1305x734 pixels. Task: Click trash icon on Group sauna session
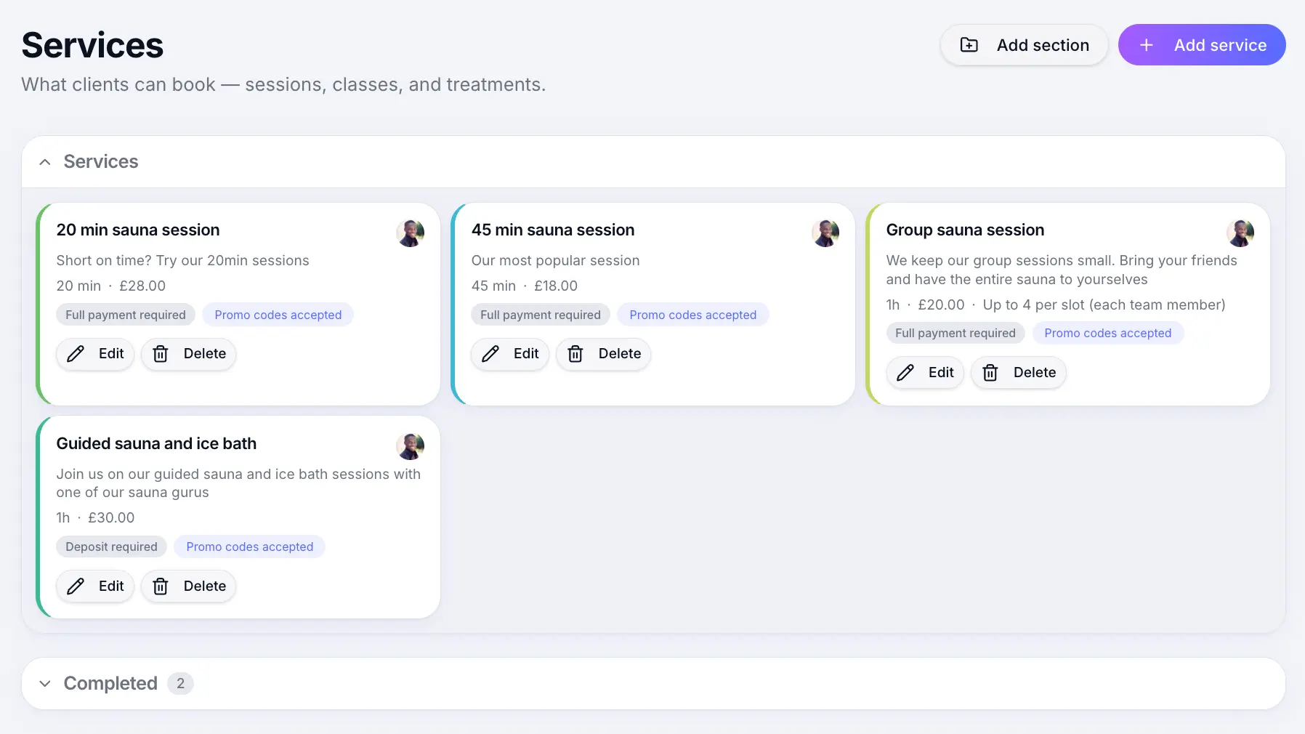click(990, 373)
